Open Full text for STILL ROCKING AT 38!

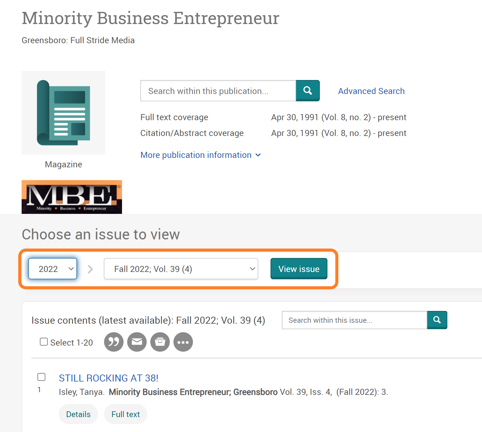point(125,414)
